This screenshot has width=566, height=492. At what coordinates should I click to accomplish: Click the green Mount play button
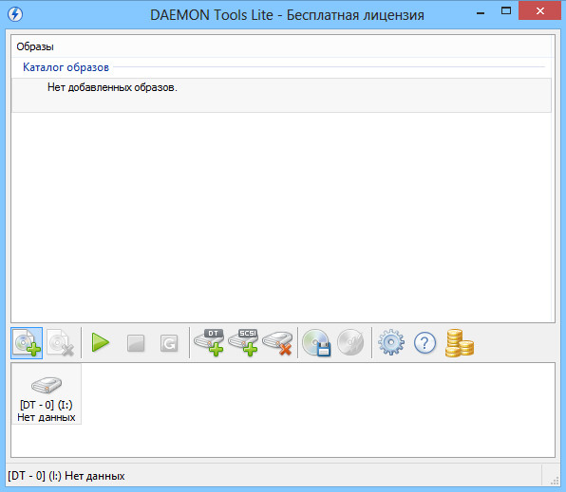[x=101, y=342]
